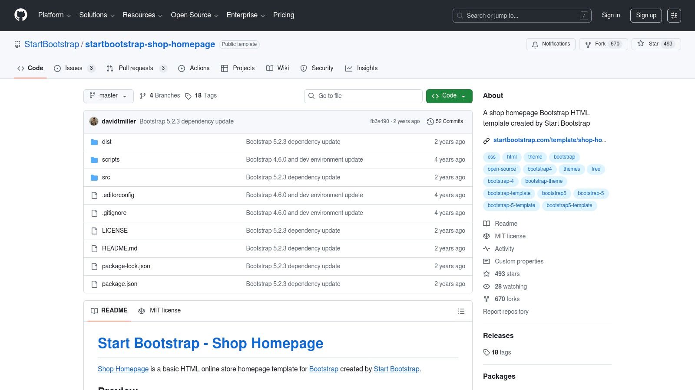695x390 pixels.
Task: Open the green Code dropdown
Action: [x=449, y=96]
